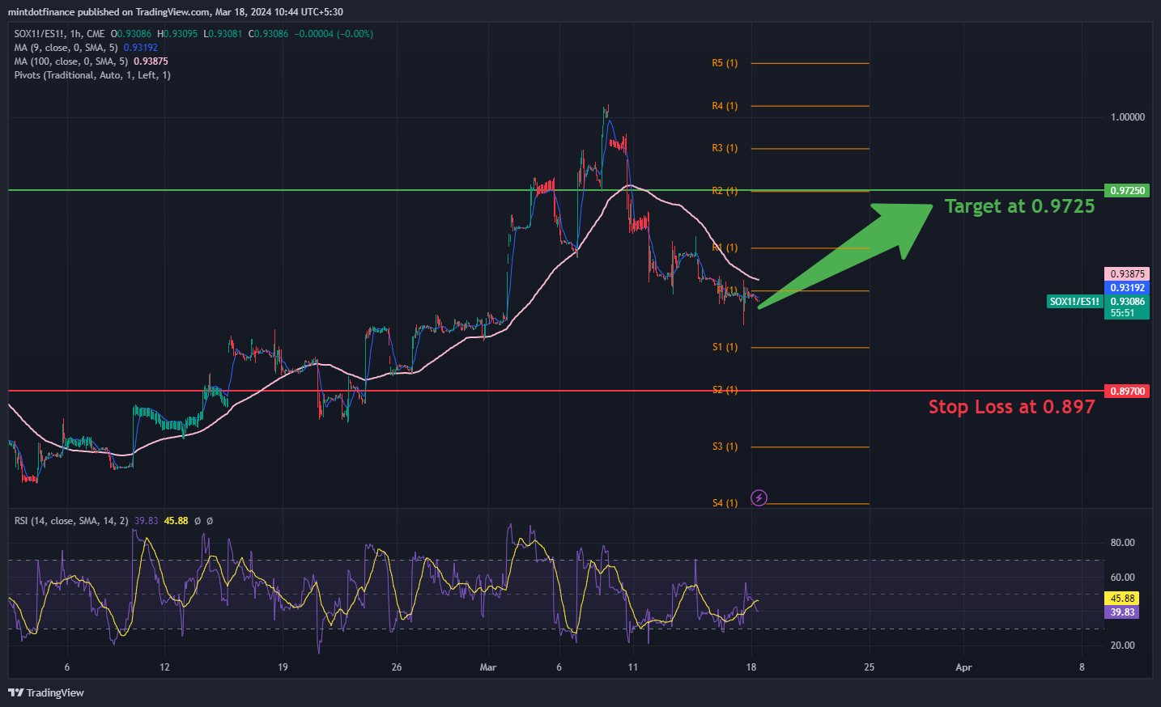Click the 60.00 RSI scale label

click(x=1122, y=578)
